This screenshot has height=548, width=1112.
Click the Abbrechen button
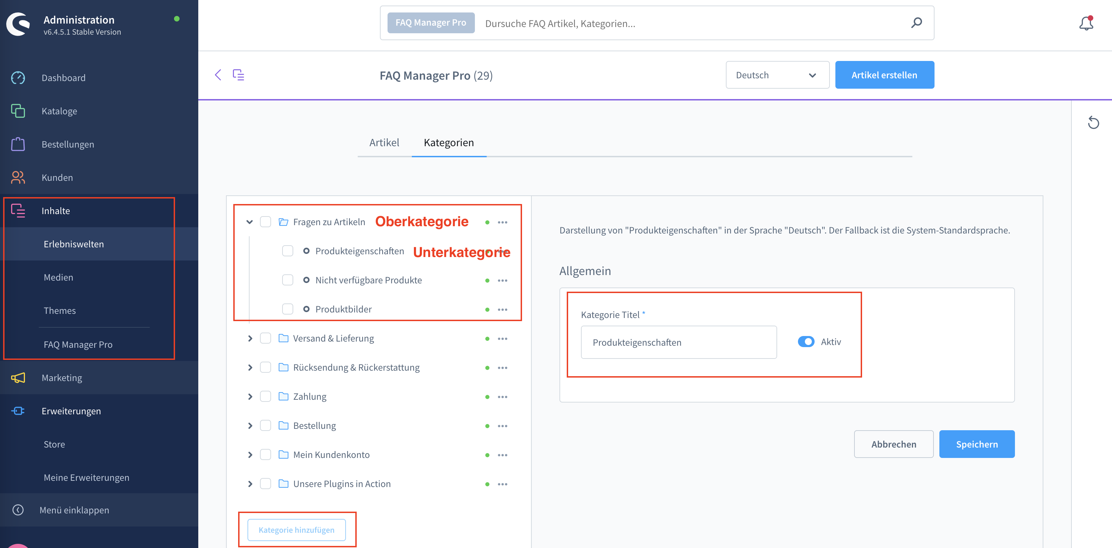click(894, 444)
